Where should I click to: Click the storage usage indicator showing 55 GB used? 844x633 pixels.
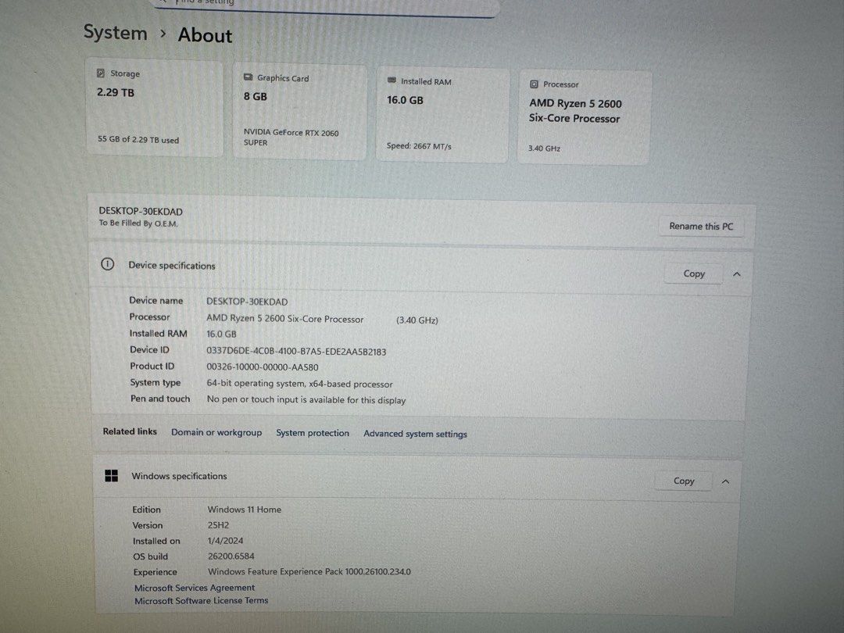pos(137,140)
